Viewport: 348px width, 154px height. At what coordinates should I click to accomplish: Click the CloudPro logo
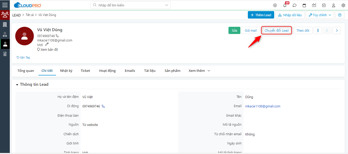[28, 5]
